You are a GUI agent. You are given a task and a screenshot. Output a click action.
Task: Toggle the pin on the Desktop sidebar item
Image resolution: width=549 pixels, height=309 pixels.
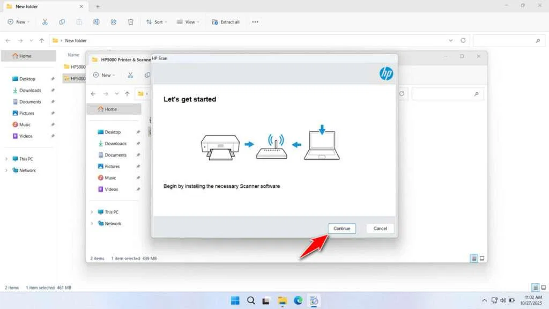pos(53,78)
